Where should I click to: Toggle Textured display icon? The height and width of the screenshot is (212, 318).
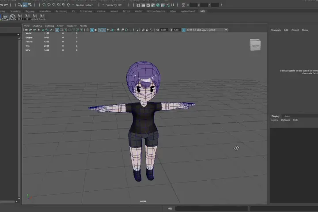pos(104,30)
